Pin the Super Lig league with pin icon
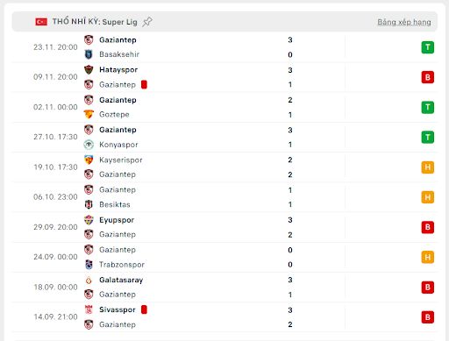Viewport: 449px width, 341px height. coord(147,22)
